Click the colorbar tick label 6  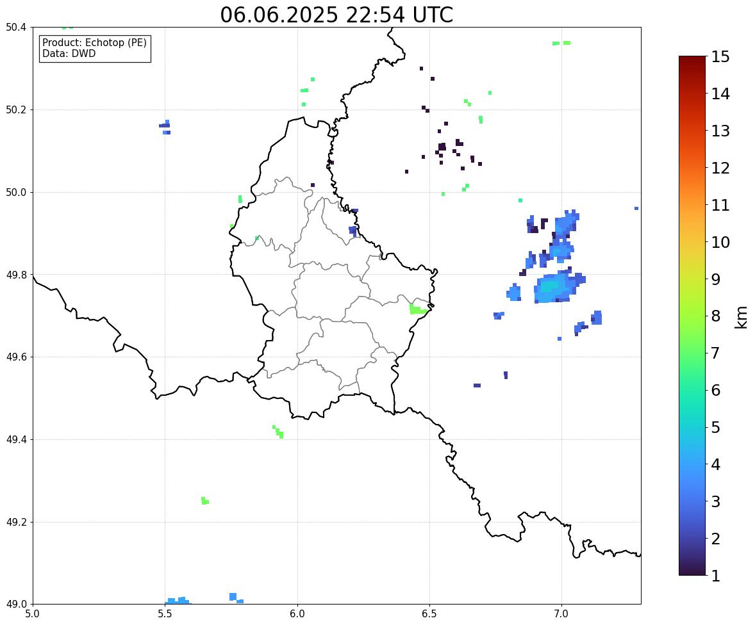coord(716,390)
